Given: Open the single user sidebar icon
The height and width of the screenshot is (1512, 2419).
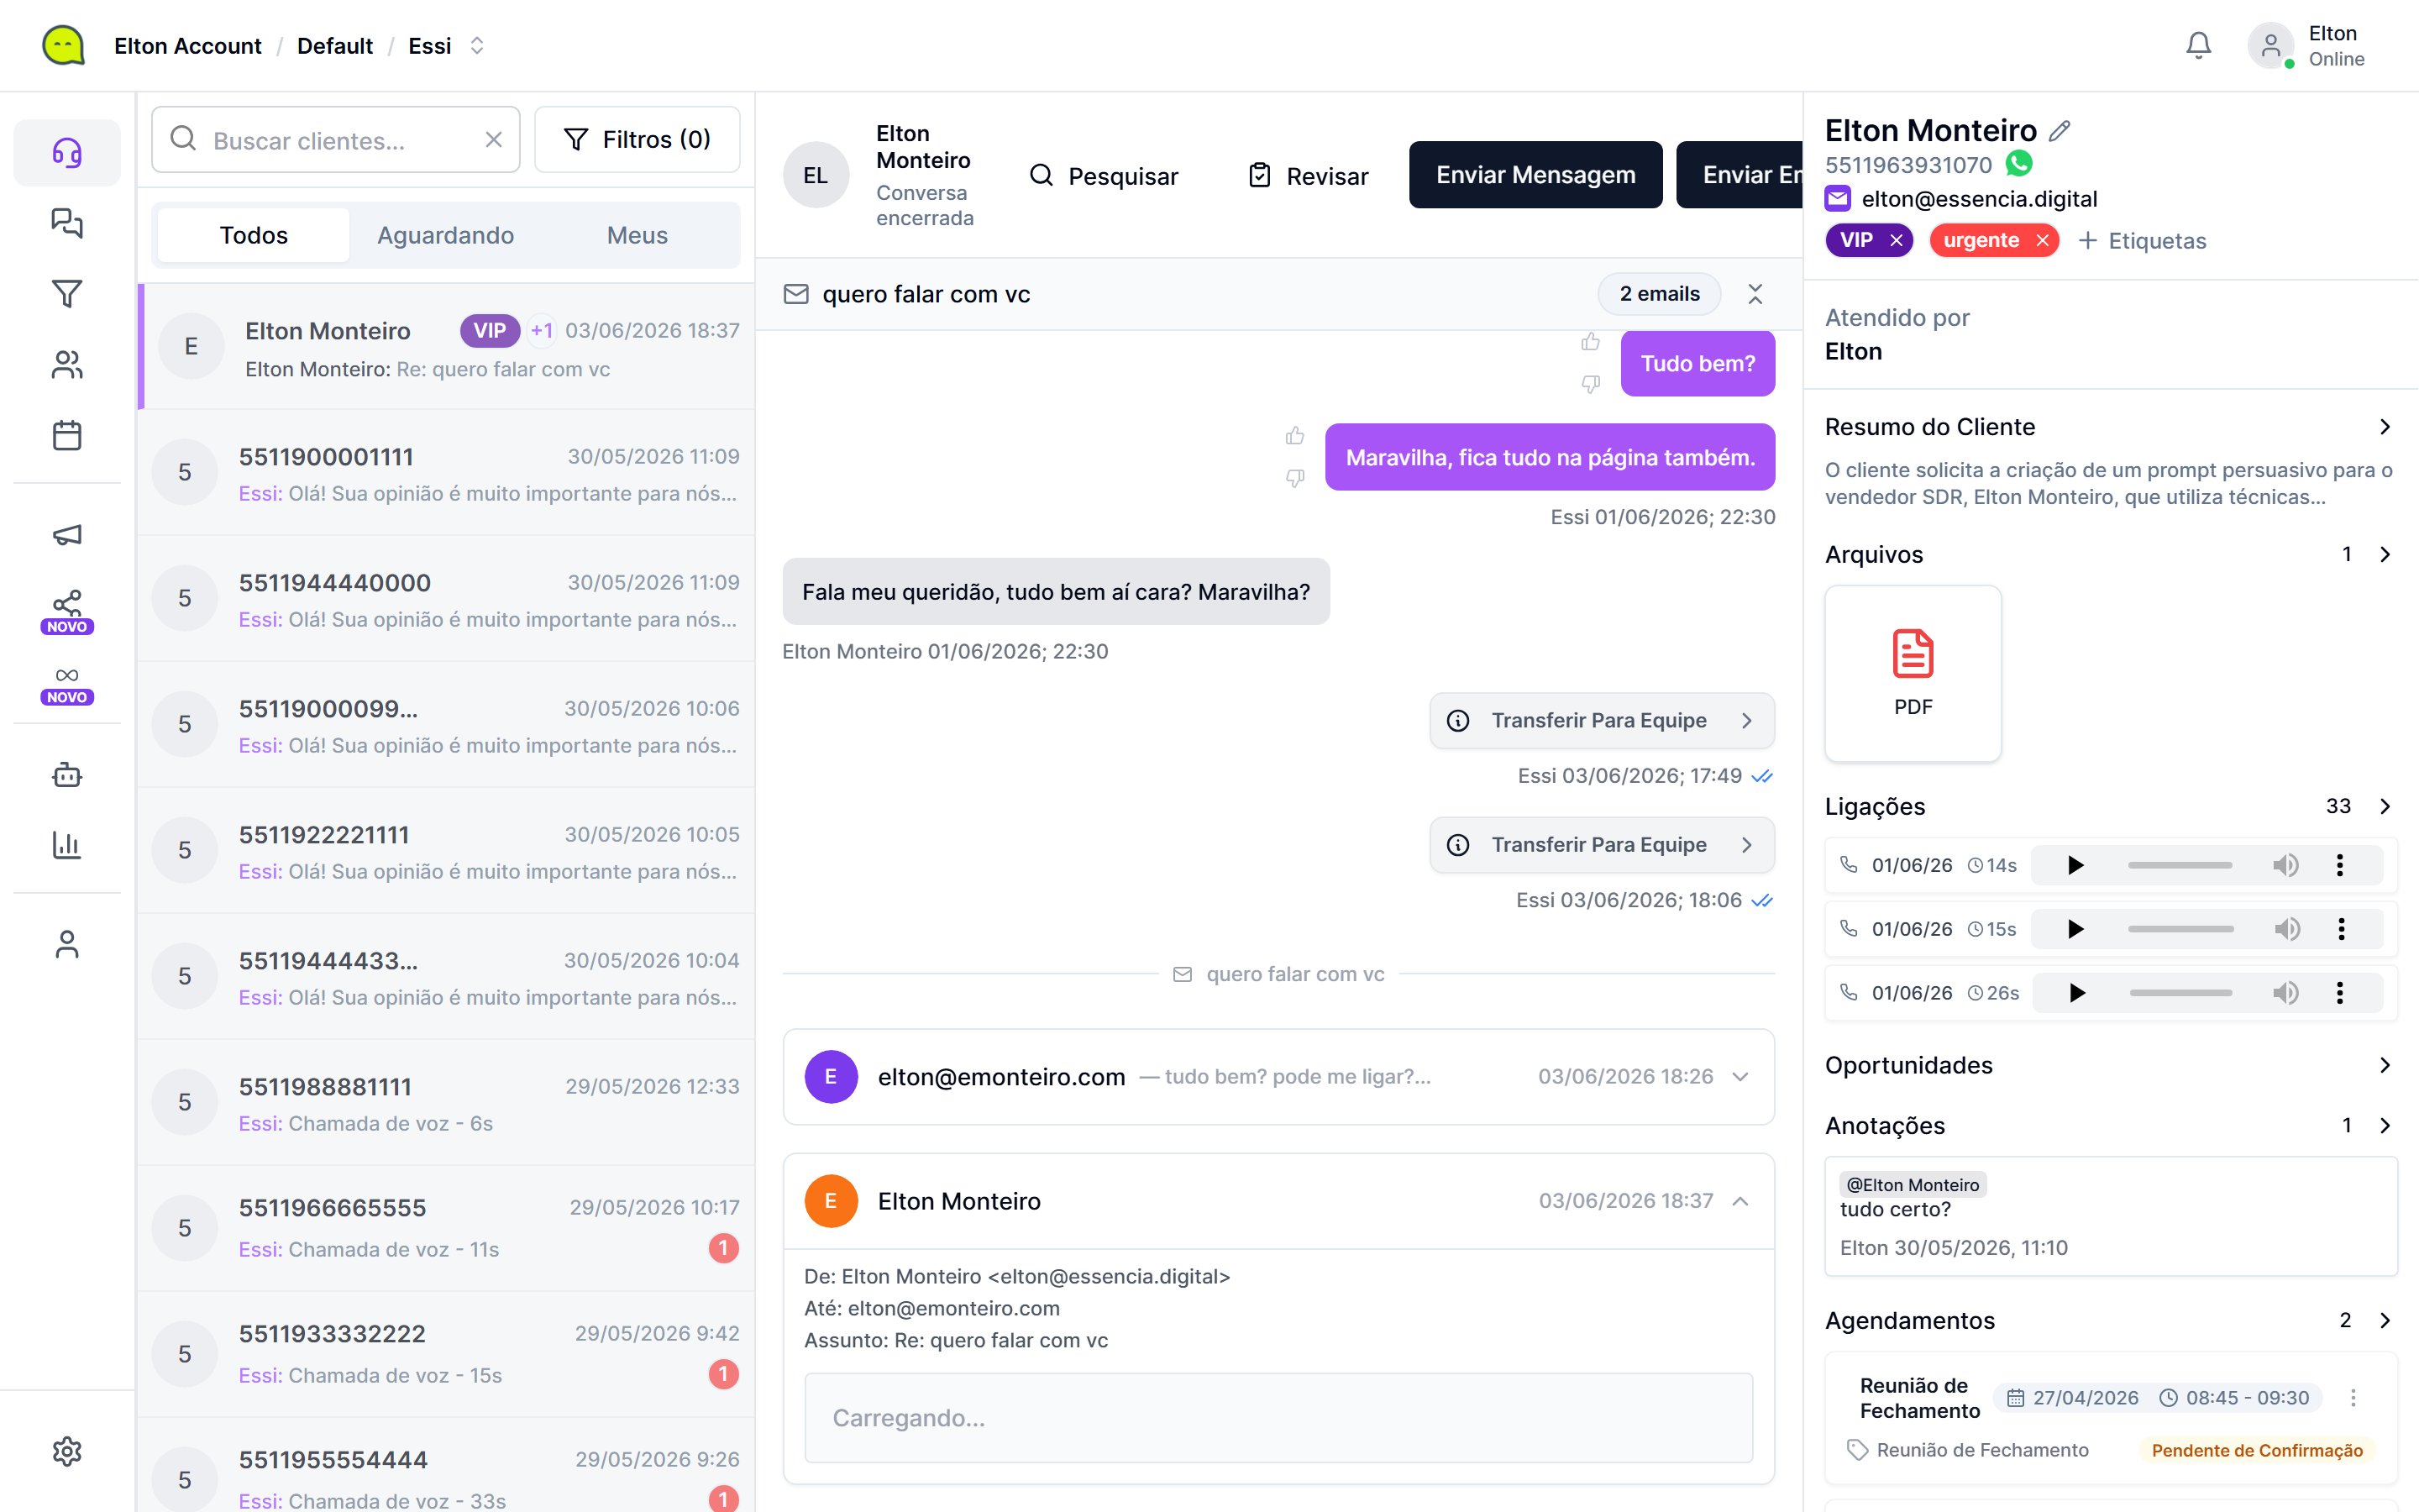Looking at the screenshot, I should [x=67, y=945].
